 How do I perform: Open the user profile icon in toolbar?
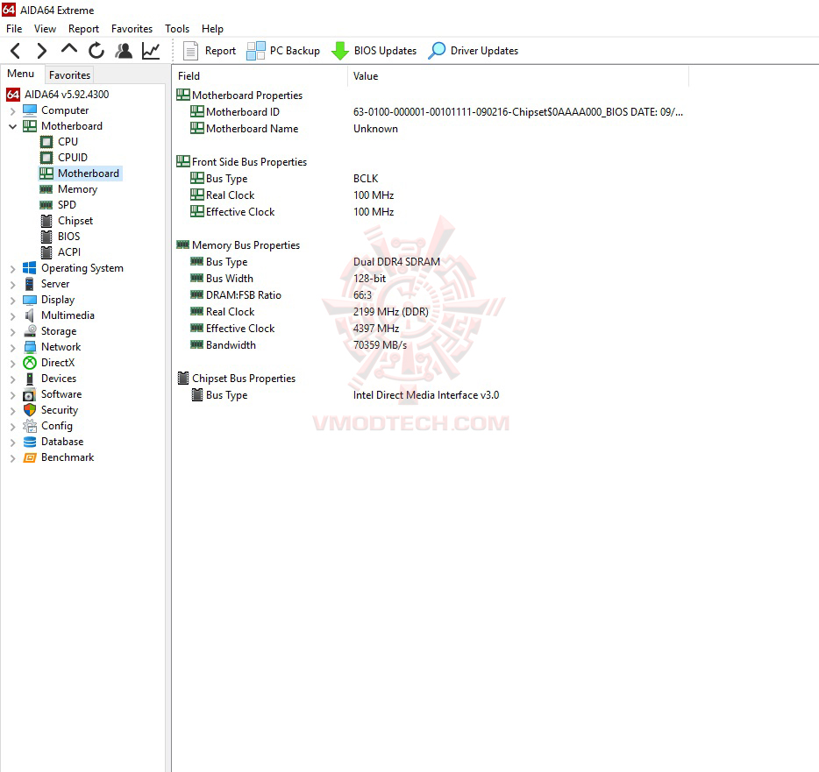click(124, 51)
